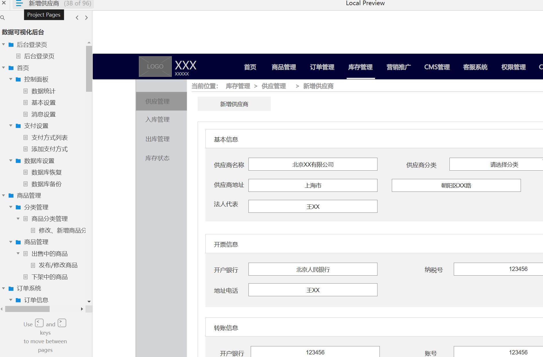Open the 修改、新增商品分 page in tree
The height and width of the screenshot is (357, 543).
(62, 231)
